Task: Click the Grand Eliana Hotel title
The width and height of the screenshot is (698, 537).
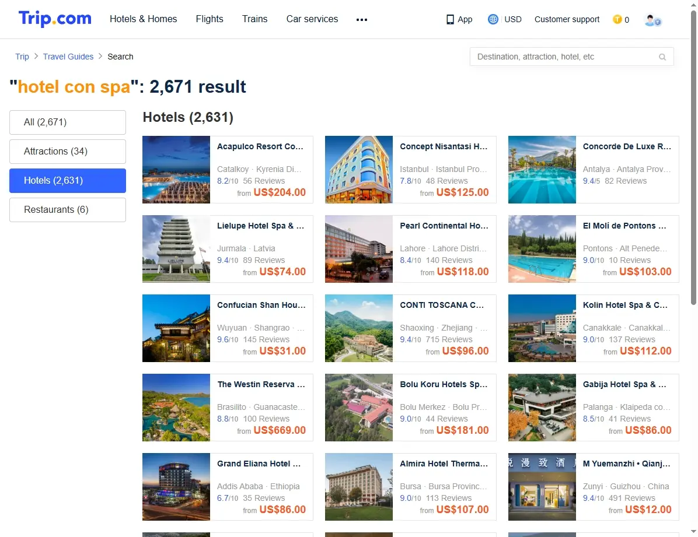Action: coord(259,464)
